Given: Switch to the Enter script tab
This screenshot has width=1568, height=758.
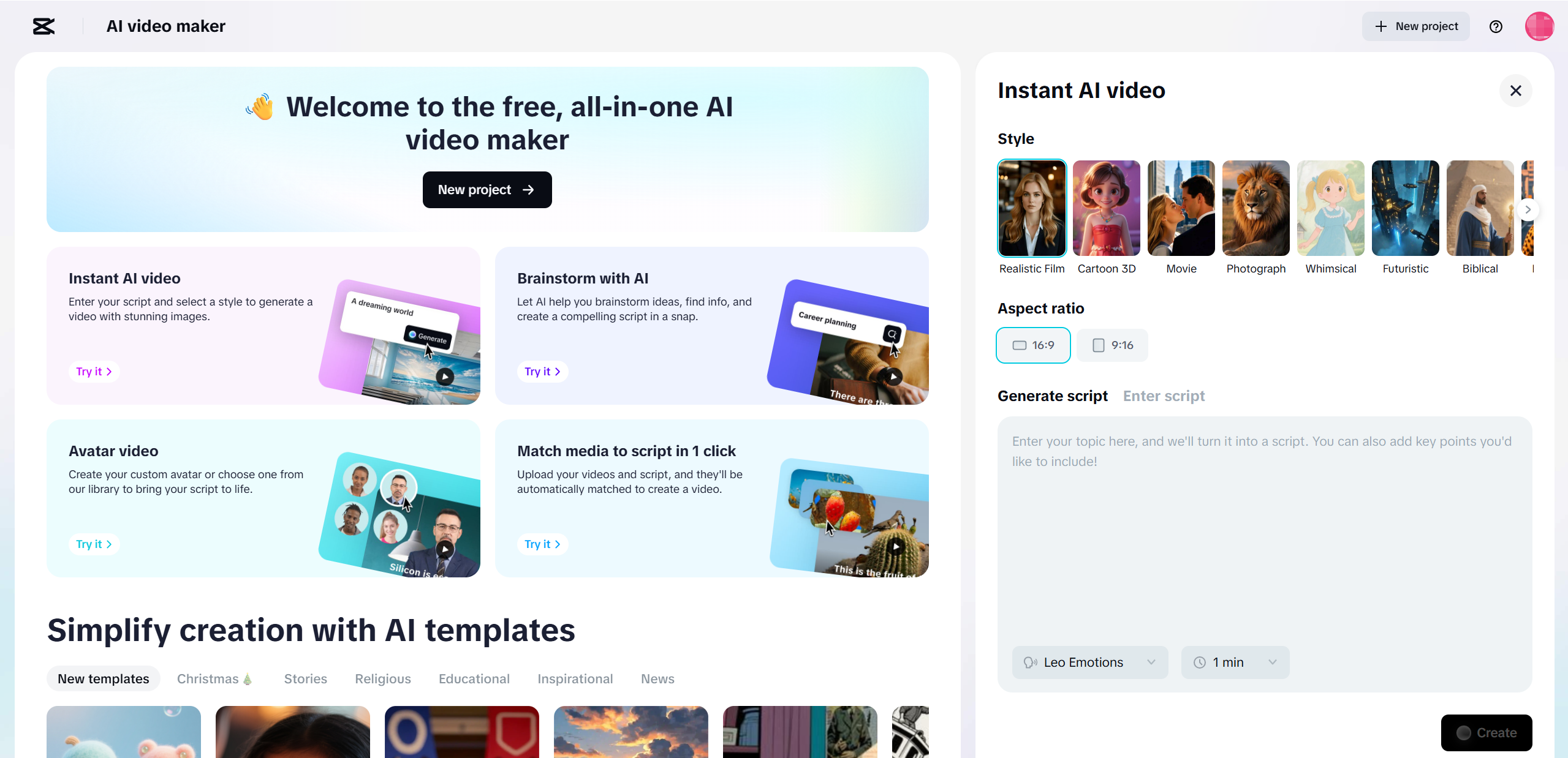Looking at the screenshot, I should click(x=1164, y=396).
